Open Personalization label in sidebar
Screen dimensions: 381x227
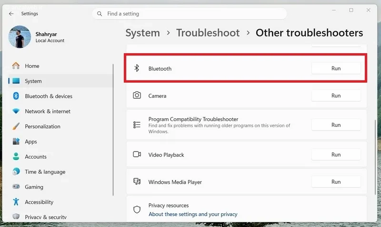click(x=42, y=126)
